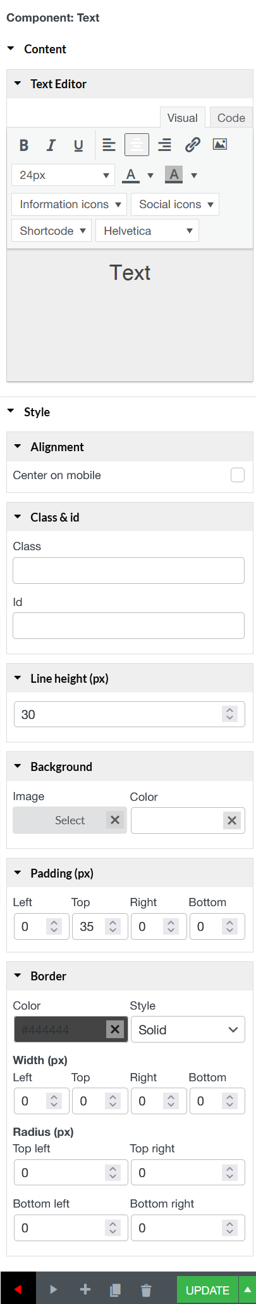Toggle bold formatting in text editor

24,145
